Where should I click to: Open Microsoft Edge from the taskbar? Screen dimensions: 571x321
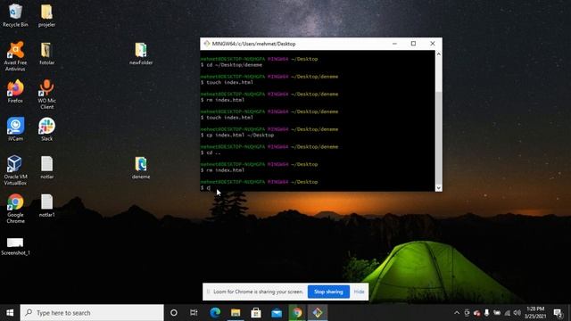point(215,313)
